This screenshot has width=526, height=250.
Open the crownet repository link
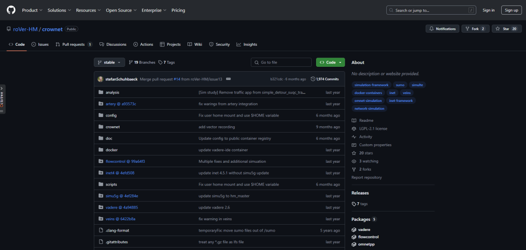pos(52,29)
